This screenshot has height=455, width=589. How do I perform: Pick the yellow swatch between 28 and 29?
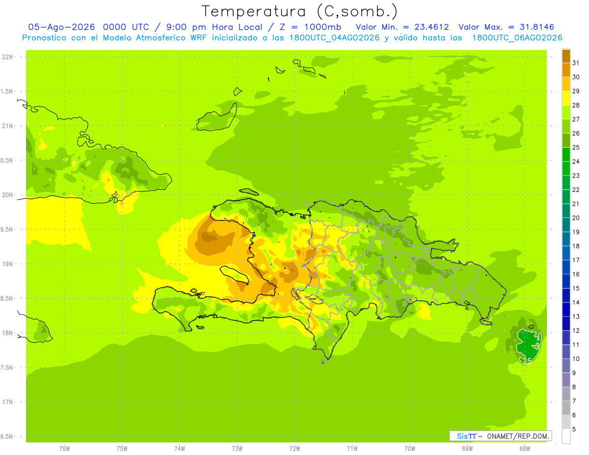[x=566, y=98]
